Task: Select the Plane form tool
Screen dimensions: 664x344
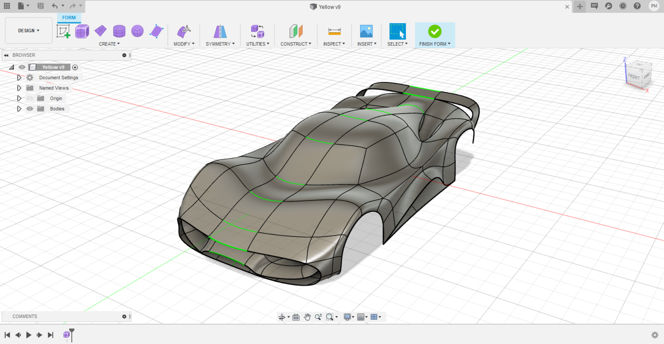Action: pyautogui.click(x=101, y=31)
